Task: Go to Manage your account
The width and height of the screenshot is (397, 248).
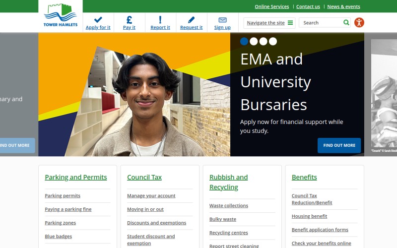Action: click(151, 195)
